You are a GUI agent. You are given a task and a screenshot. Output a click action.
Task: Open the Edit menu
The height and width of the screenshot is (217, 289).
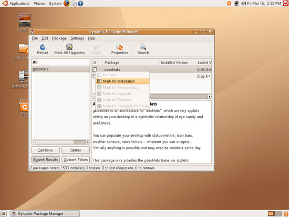point(45,38)
